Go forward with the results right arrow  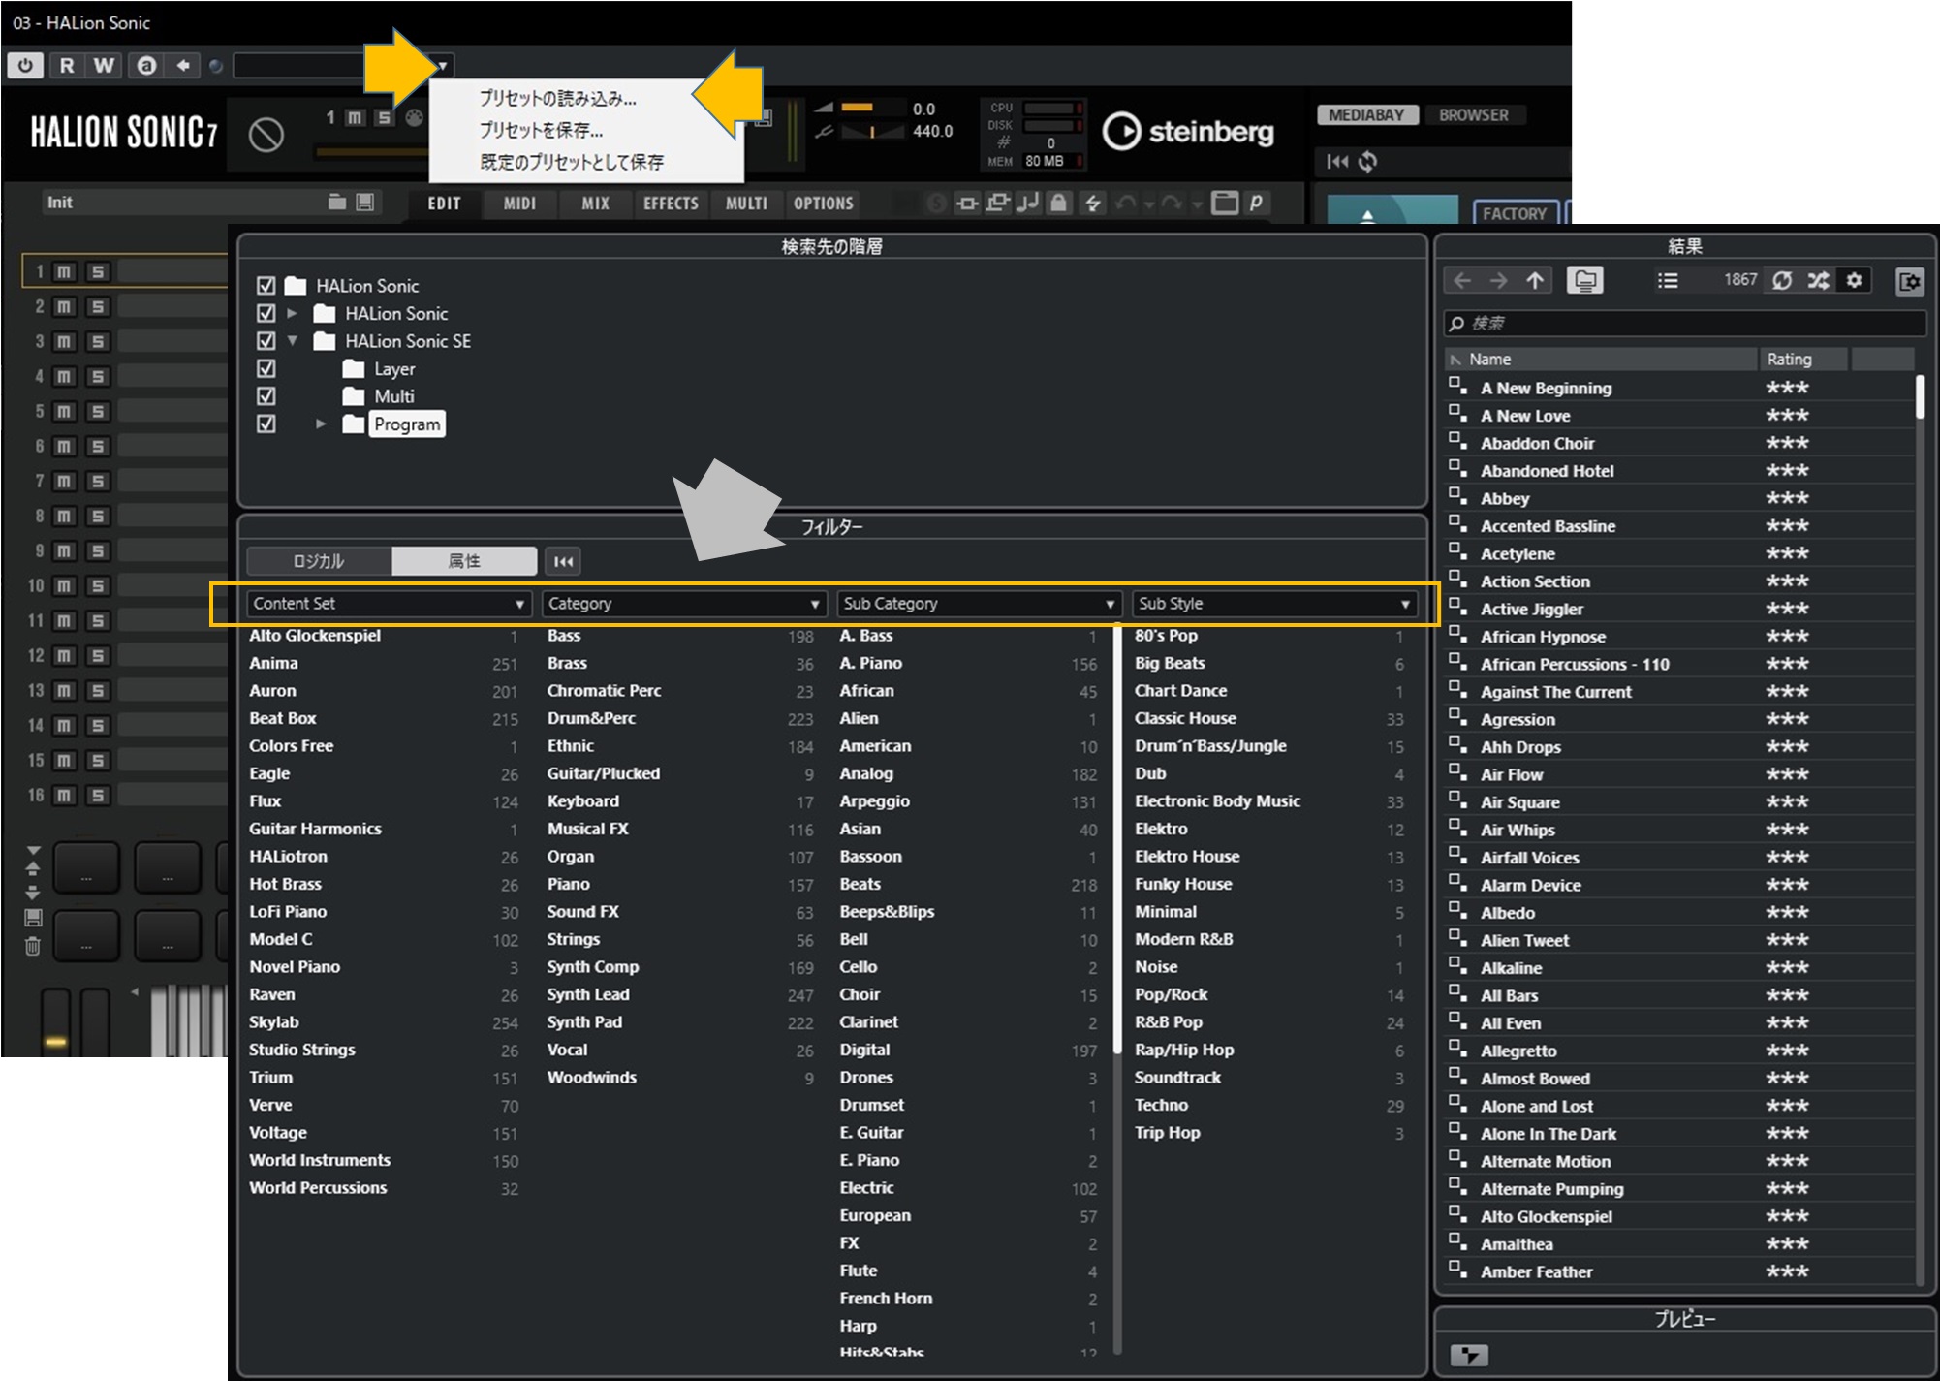coord(1498,281)
